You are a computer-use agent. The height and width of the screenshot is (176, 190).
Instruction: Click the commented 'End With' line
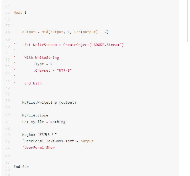click(x=33, y=83)
